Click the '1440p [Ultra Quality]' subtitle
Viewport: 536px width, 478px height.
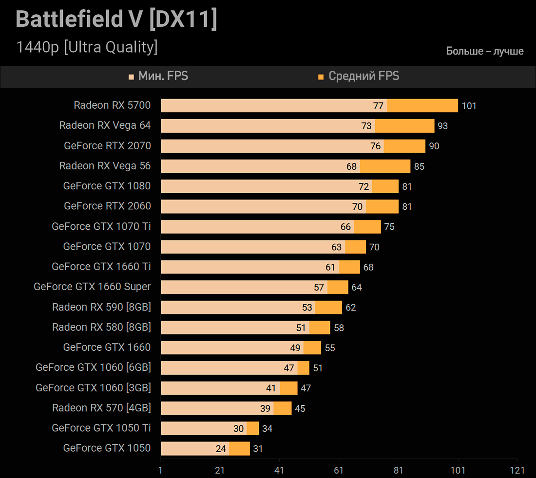87,47
